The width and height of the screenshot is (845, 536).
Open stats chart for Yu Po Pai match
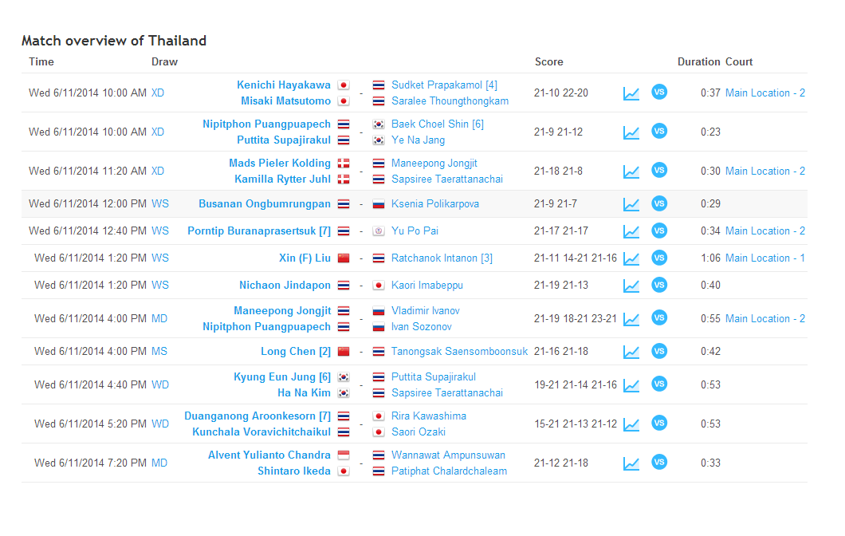[x=631, y=231]
